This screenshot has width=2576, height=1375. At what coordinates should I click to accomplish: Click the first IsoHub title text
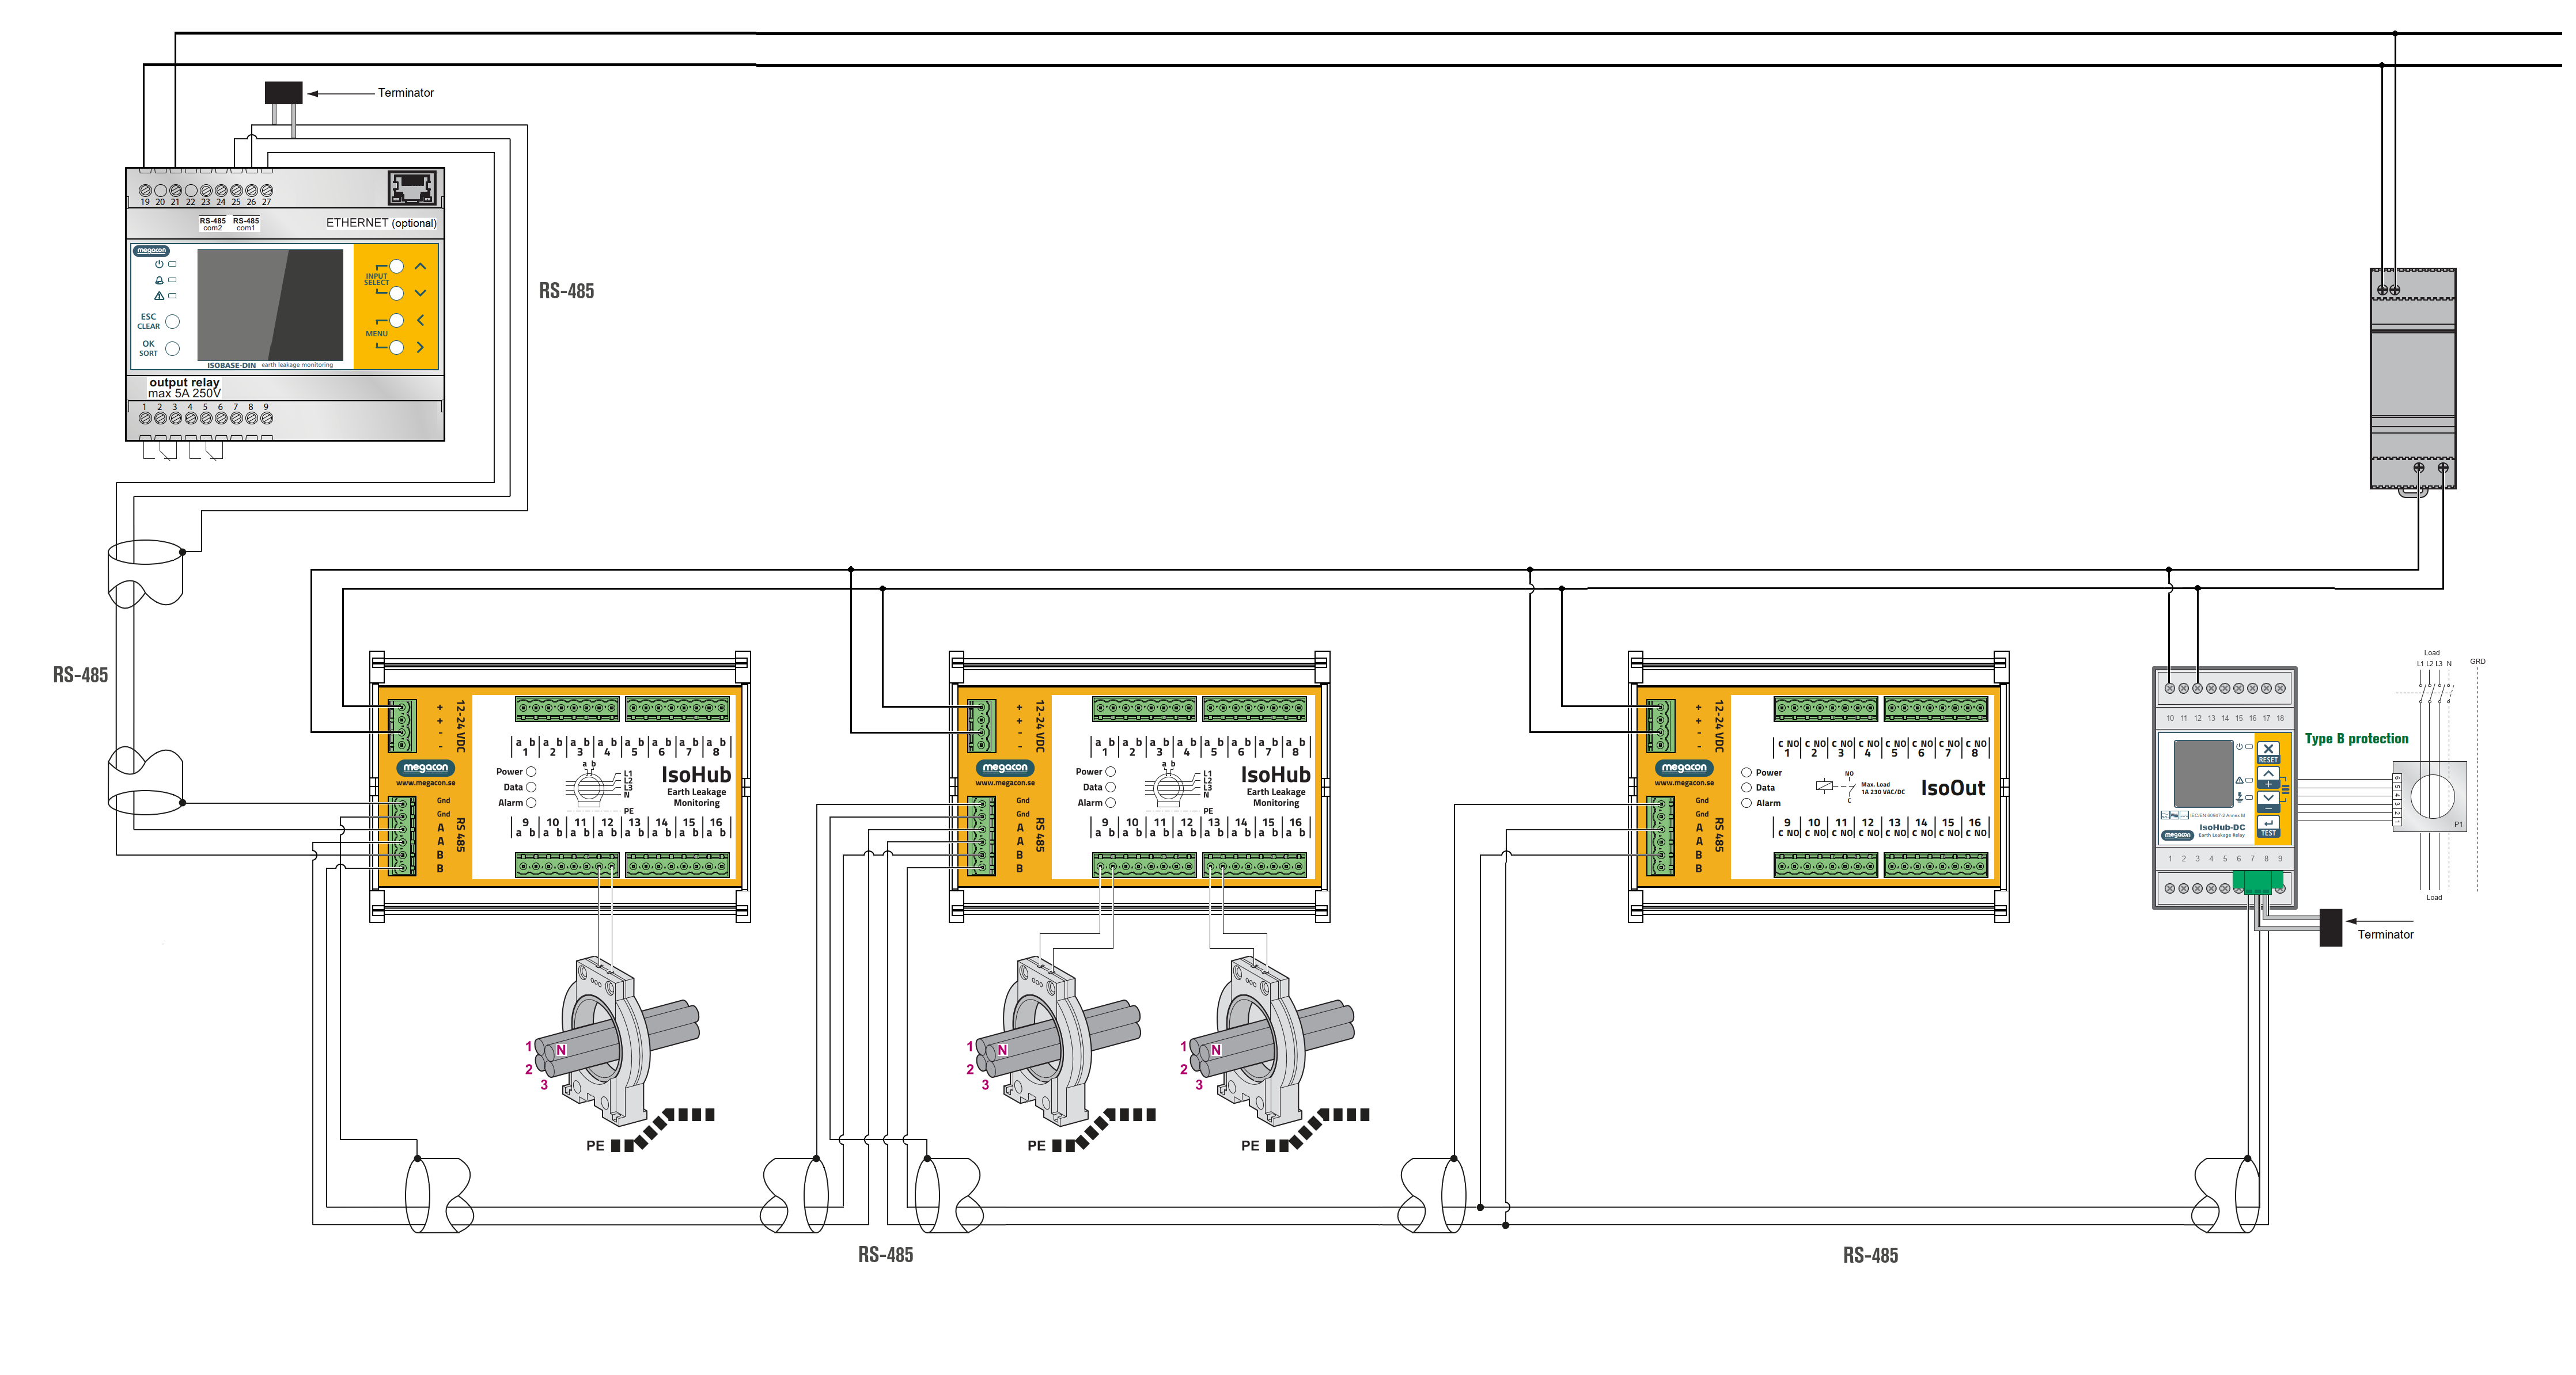(696, 774)
